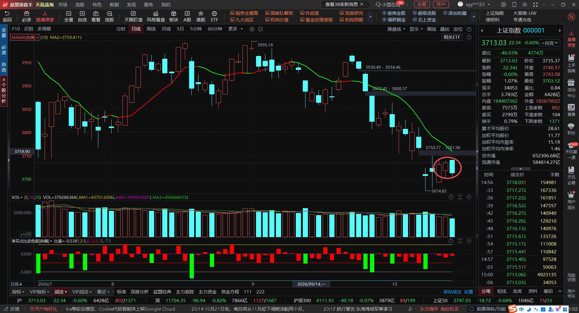The width and height of the screenshot is (579, 313).
Task: Open 直播课堂 in the top toolbar
Action: (x=45, y=17)
